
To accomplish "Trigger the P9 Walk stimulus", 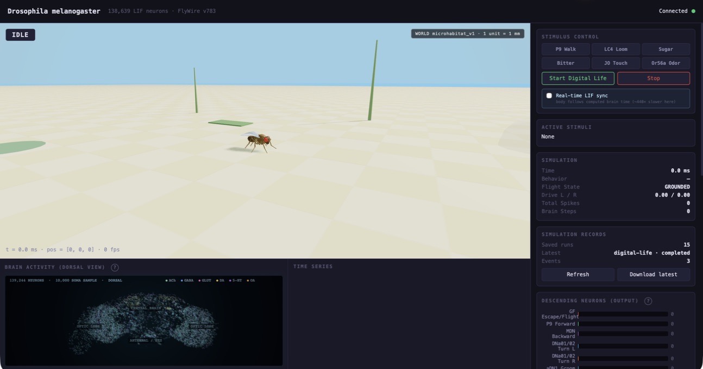I will pos(566,49).
